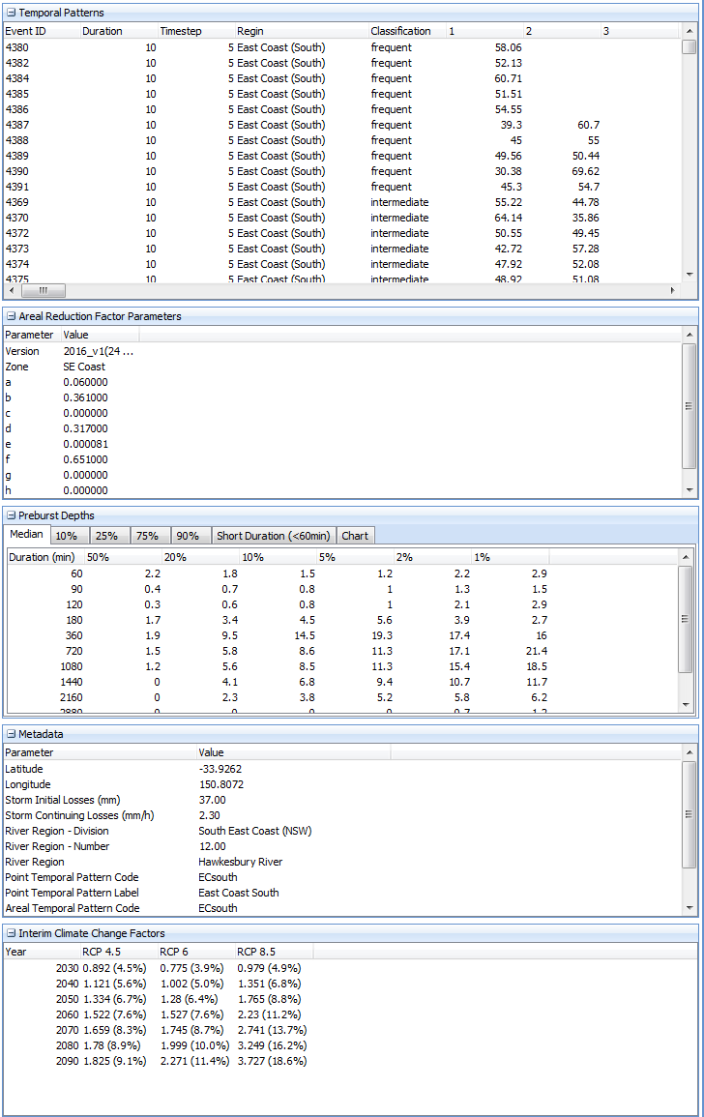Collapse the Temporal Patterns panel
The height and width of the screenshot is (1117, 704).
[x=11, y=13]
